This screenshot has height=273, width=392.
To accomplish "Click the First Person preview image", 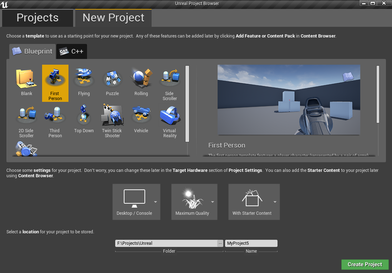I will [x=289, y=100].
